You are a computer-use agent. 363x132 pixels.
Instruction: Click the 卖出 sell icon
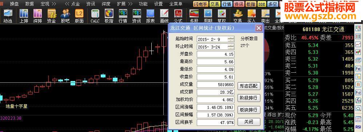coord(265,16)
